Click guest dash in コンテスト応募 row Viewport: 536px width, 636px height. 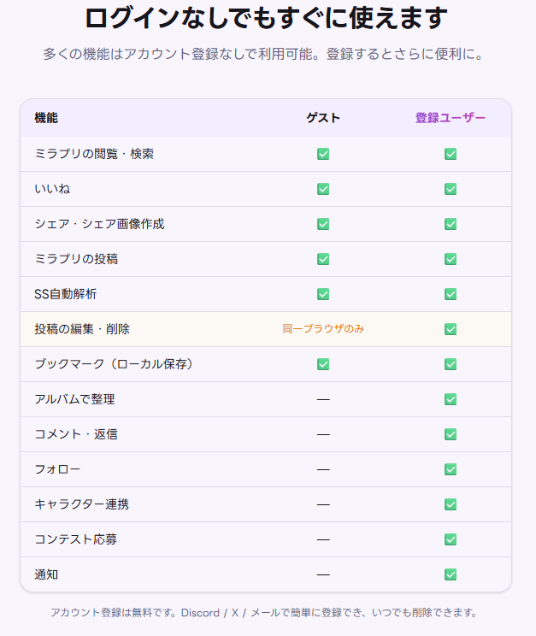tap(323, 540)
